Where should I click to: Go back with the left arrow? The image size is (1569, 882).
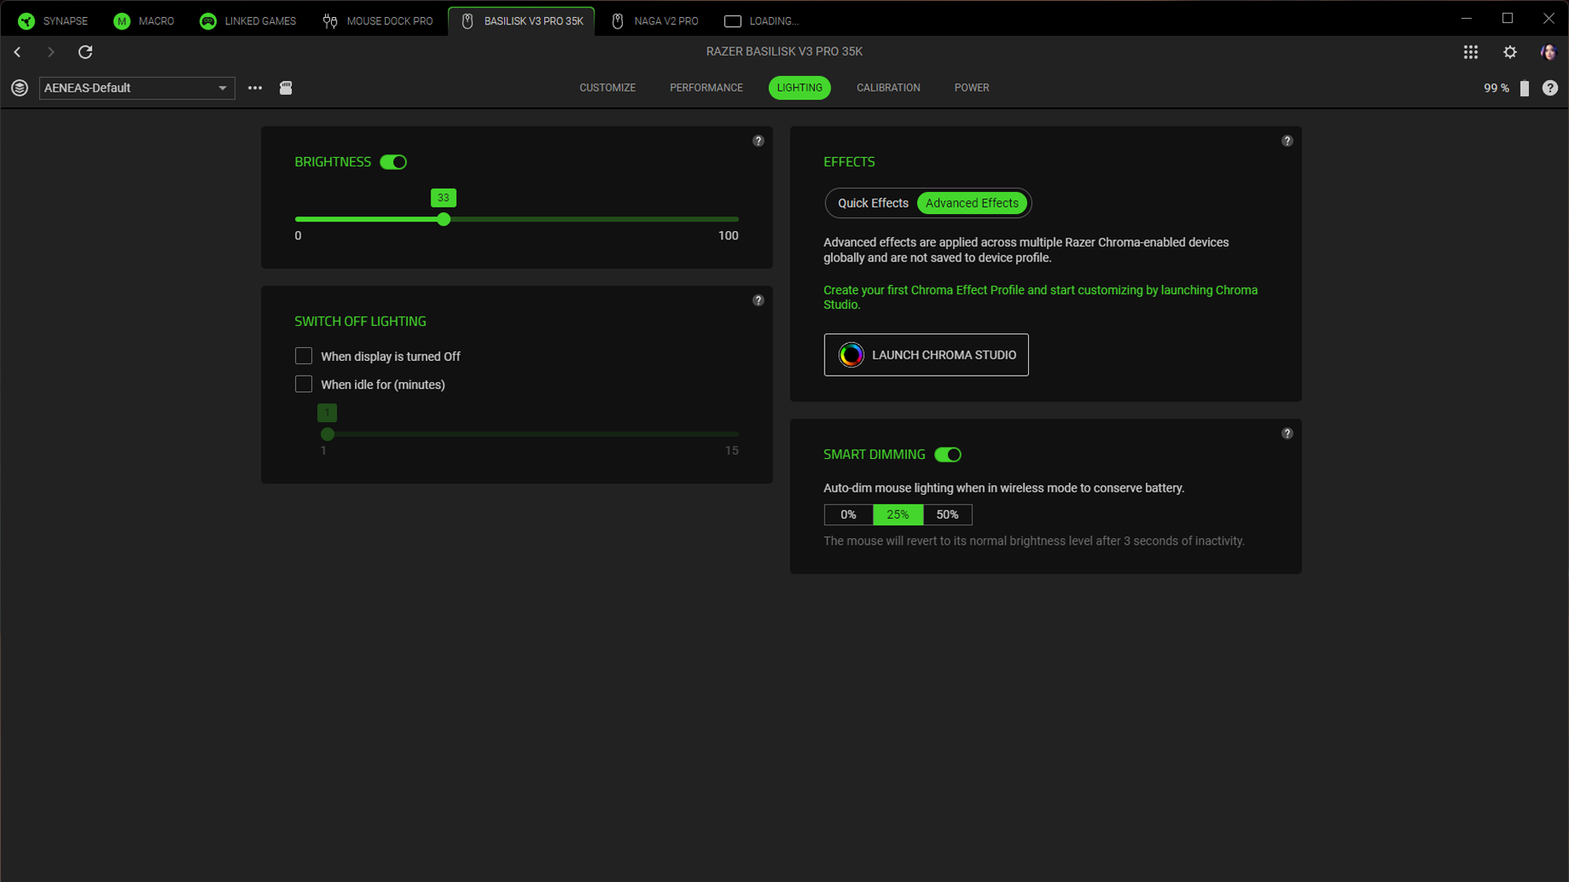17,52
